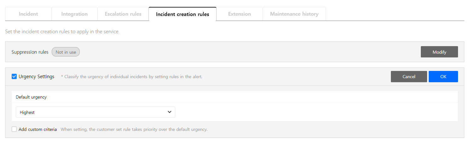The height and width of the screenshot is (145, 470).
Task: Click the Suppression rules label
Action: pyautogui.click(x=30, y=52)
